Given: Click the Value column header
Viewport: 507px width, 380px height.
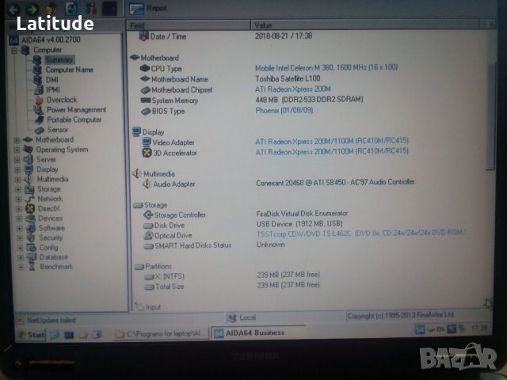Looking at the screenshot, I should click(x=365, y=25).
